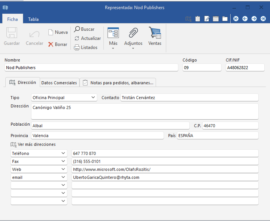Click the Borrar button
Viewport: 270px width, 221px height.
(x=58, y=44)
